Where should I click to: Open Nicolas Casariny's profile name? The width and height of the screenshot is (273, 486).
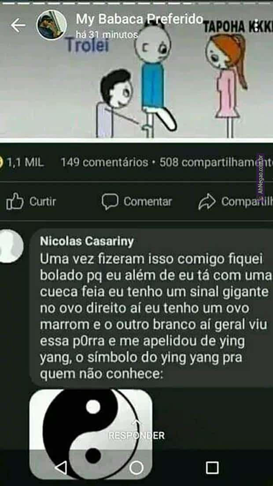87,241
